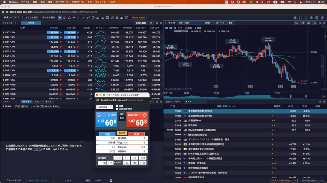Enable the 決済同時発注 checkbox
Image resolution: width=327 pixels, height=183 pixels.
[x=117, y=109]
